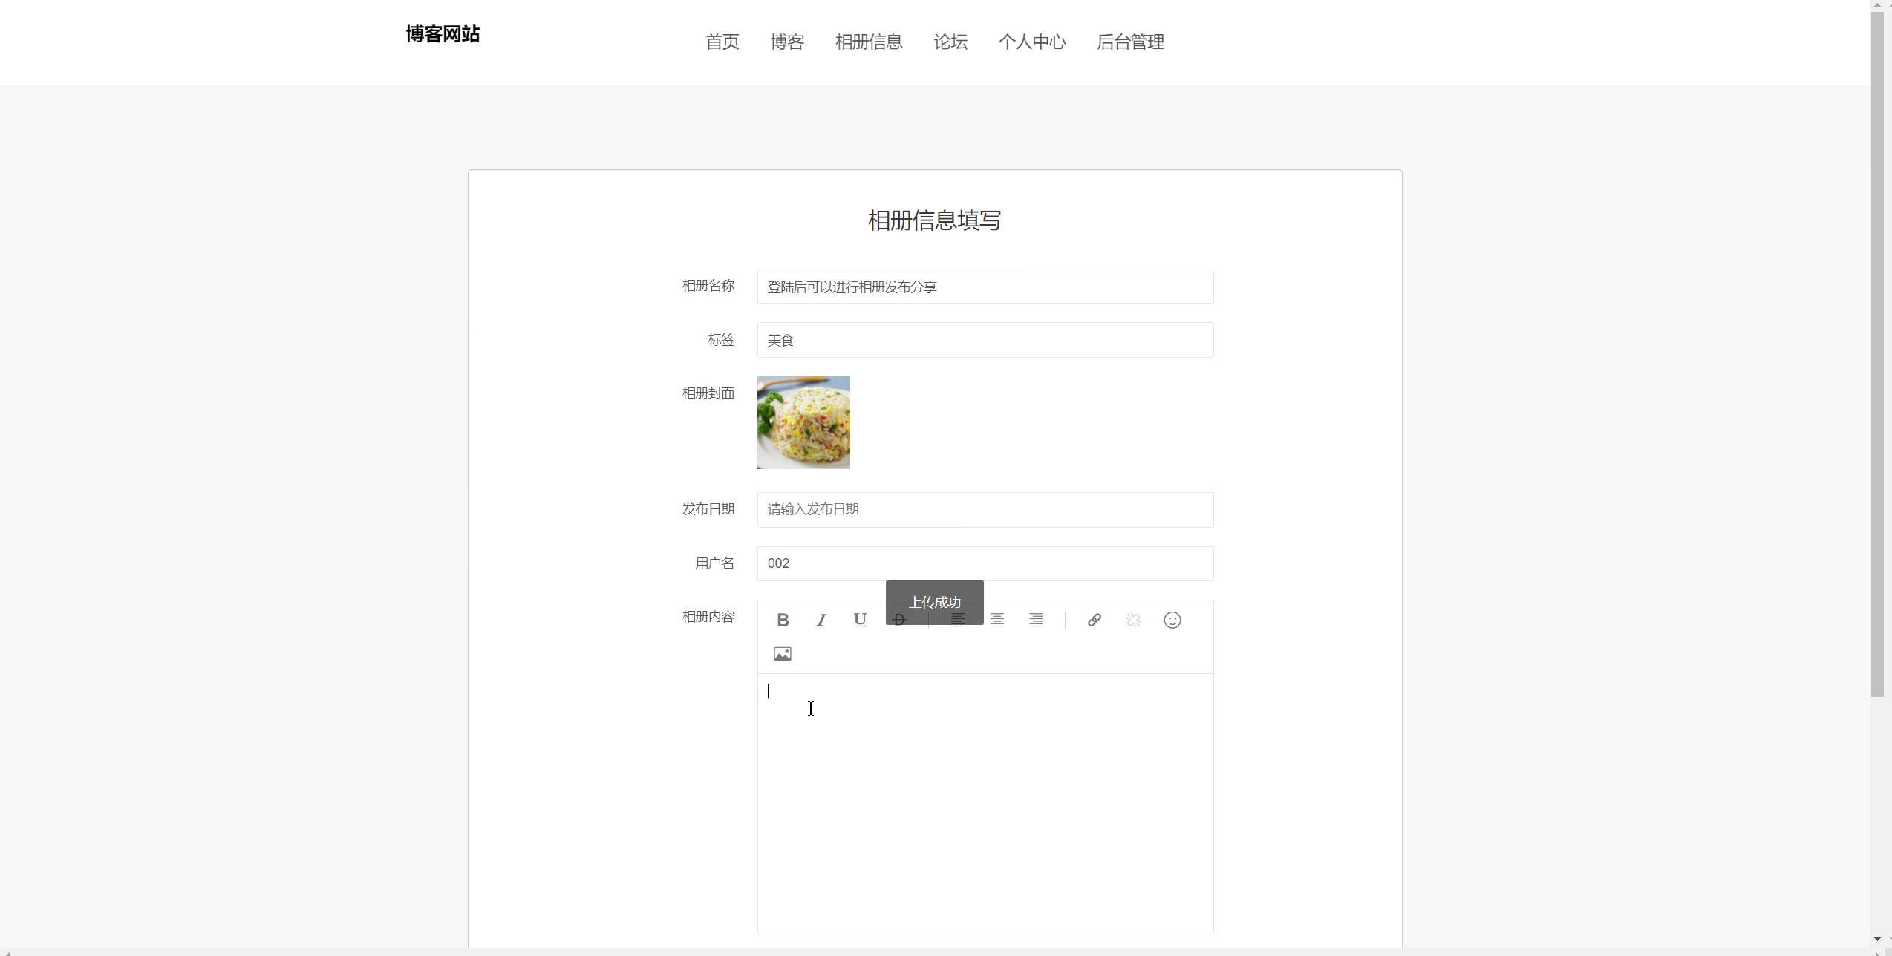The height and width of the screenshot is (956, 1892).
Task: Open 个人中心 from the top navigation
Action: point(1032,42)
